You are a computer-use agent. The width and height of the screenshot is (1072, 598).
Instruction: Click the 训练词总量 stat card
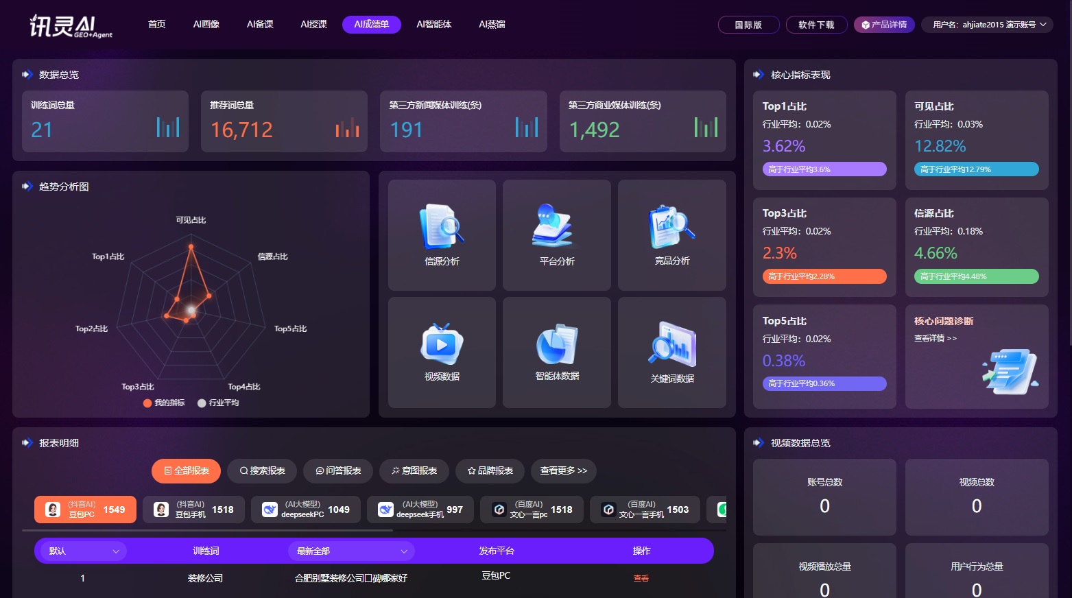[x=105, y=121]
